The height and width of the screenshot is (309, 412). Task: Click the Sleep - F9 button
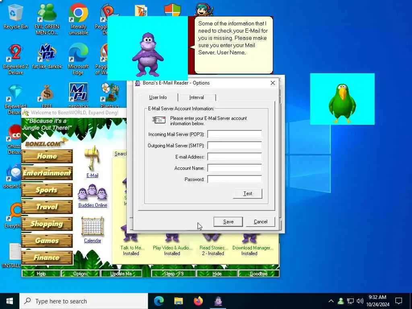pyautogui.click(x=173, y=274)
